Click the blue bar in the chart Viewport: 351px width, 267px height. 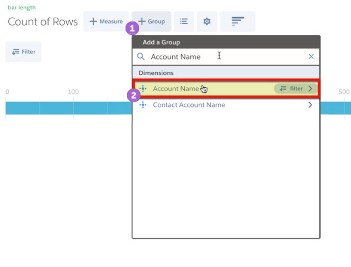(66, 108)
